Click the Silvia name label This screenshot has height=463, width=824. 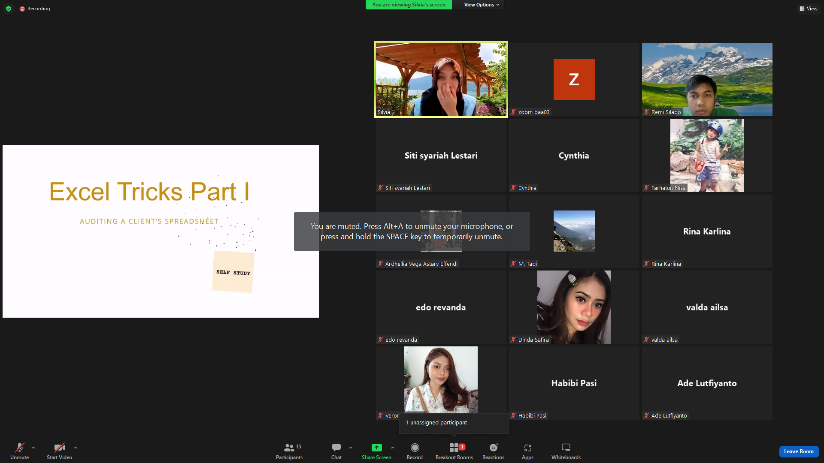pos(384,112)
